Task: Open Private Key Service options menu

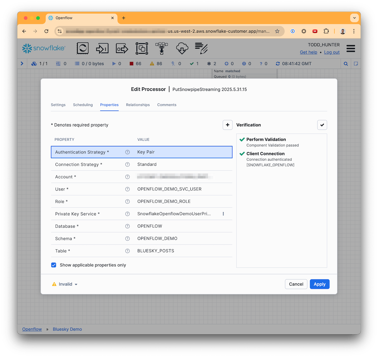Action: coord(223,214)
